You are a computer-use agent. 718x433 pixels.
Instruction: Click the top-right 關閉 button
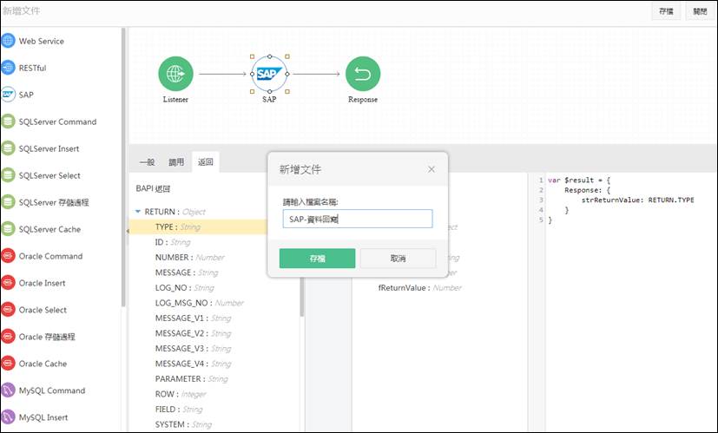click(700, 11)
